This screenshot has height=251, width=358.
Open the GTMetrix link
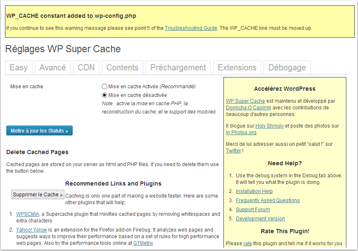point(143,243)
